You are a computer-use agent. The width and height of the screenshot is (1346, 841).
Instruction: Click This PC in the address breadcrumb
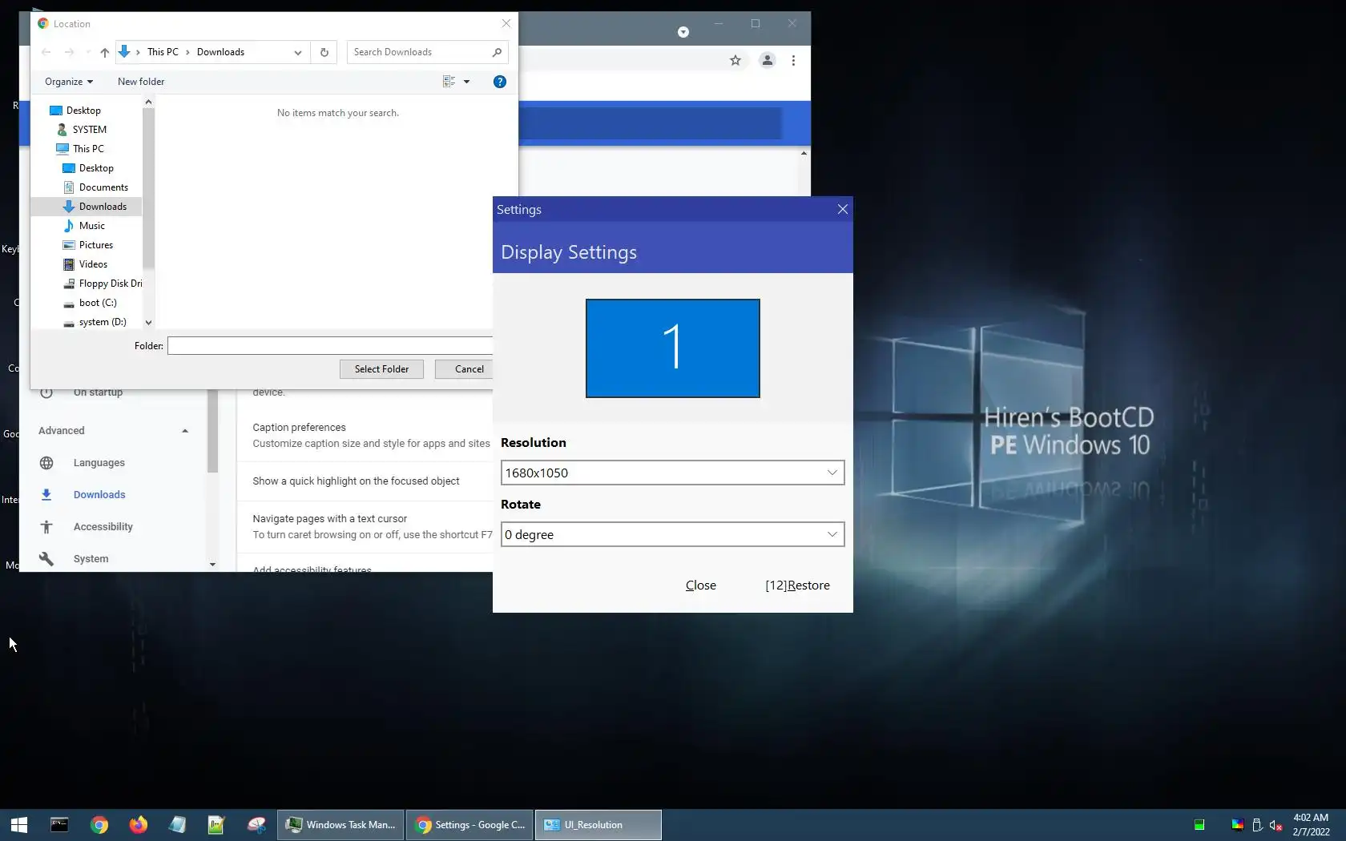tap(163, 52)
